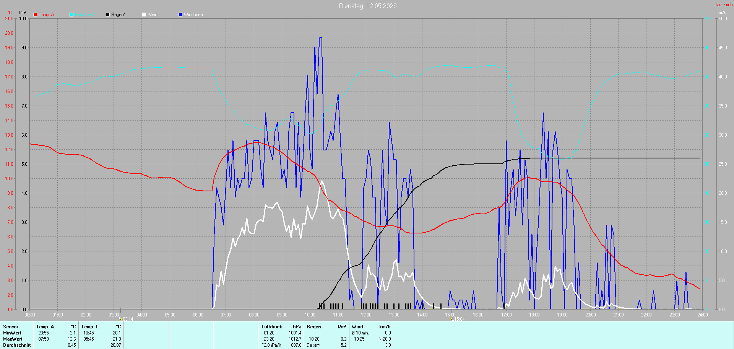Image resolution: width=734 pixels, height=349 pixels.
Task: Click the rain max time '10:20'
Action: click(314, 339)
